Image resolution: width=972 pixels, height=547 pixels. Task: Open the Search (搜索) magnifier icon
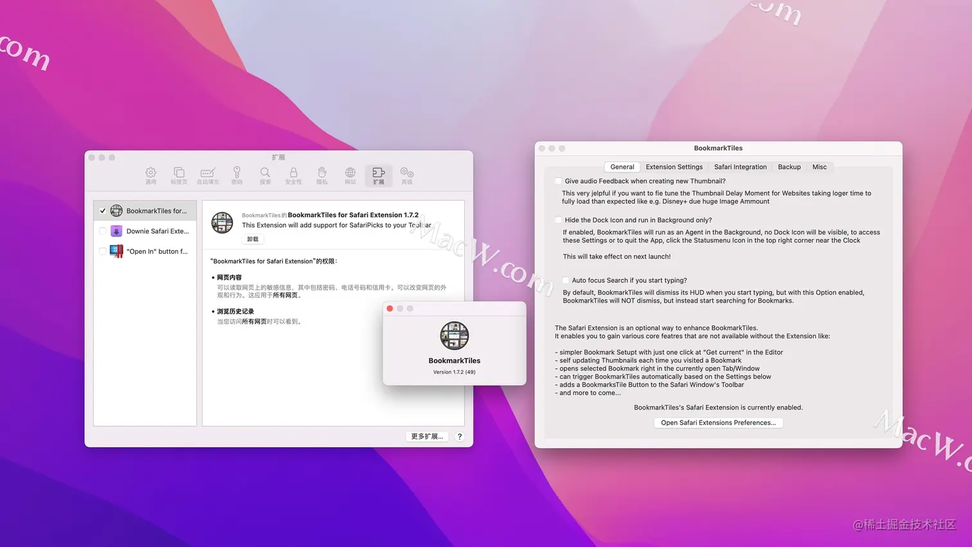(265, 175)
